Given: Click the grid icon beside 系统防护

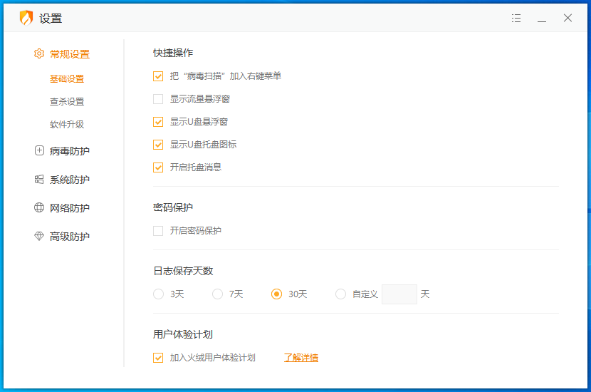Looking at the screenshot, I should [39, 180].
